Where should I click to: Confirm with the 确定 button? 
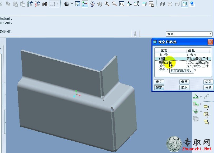pos(159,87)
